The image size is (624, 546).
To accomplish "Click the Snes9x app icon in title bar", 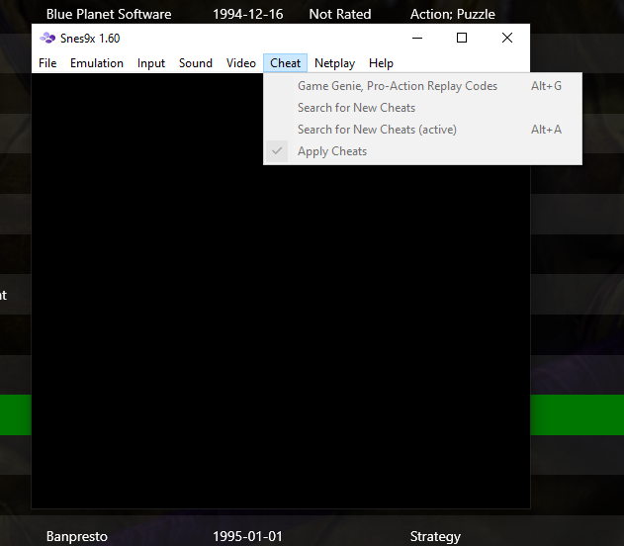I will (47, 39).
